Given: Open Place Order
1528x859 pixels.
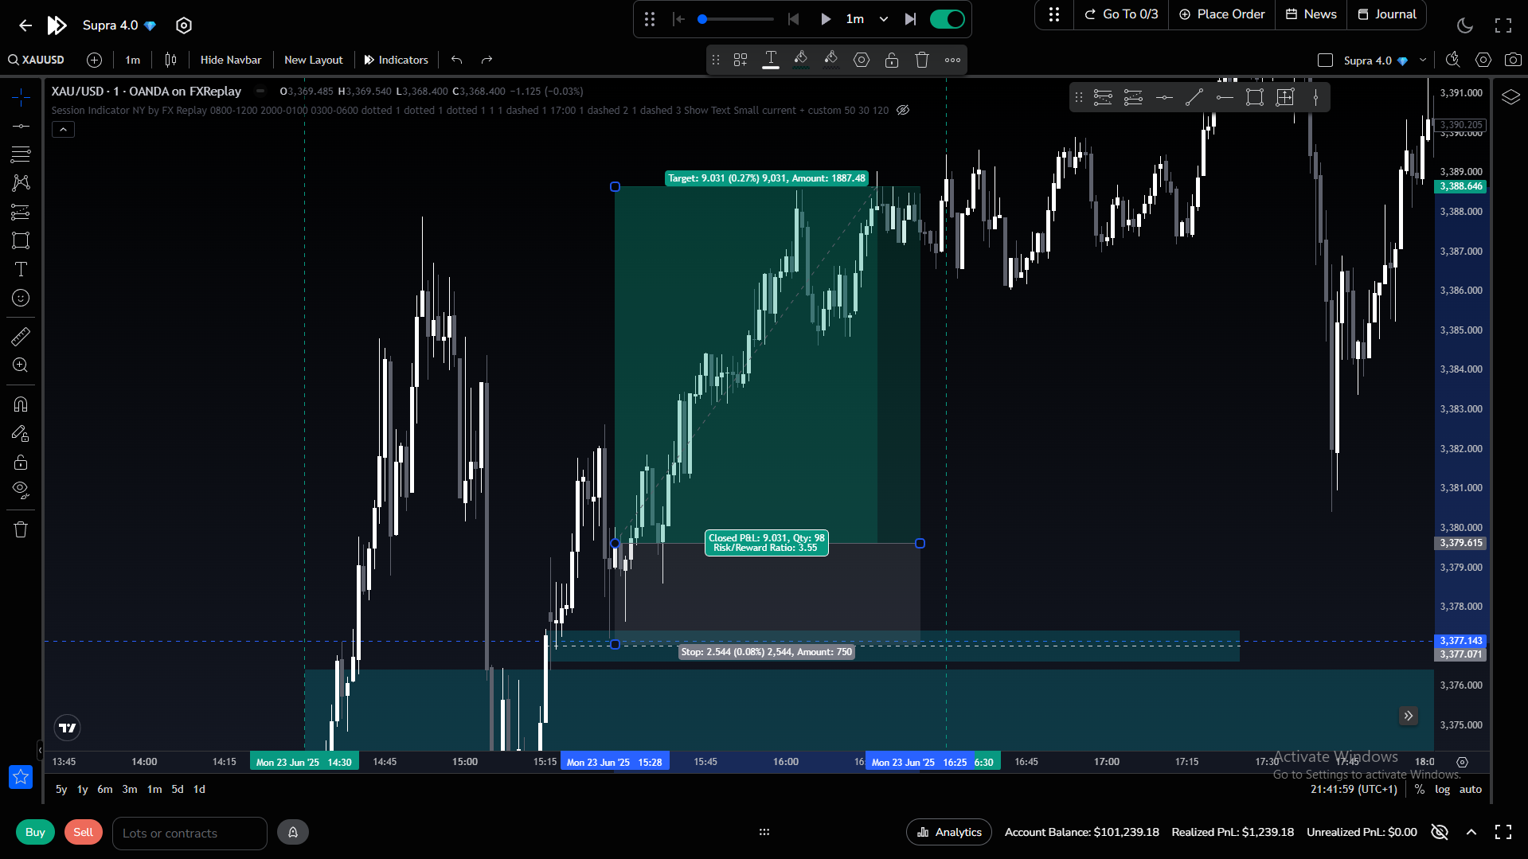Looking at the screenshot, I should point(1222,14).
